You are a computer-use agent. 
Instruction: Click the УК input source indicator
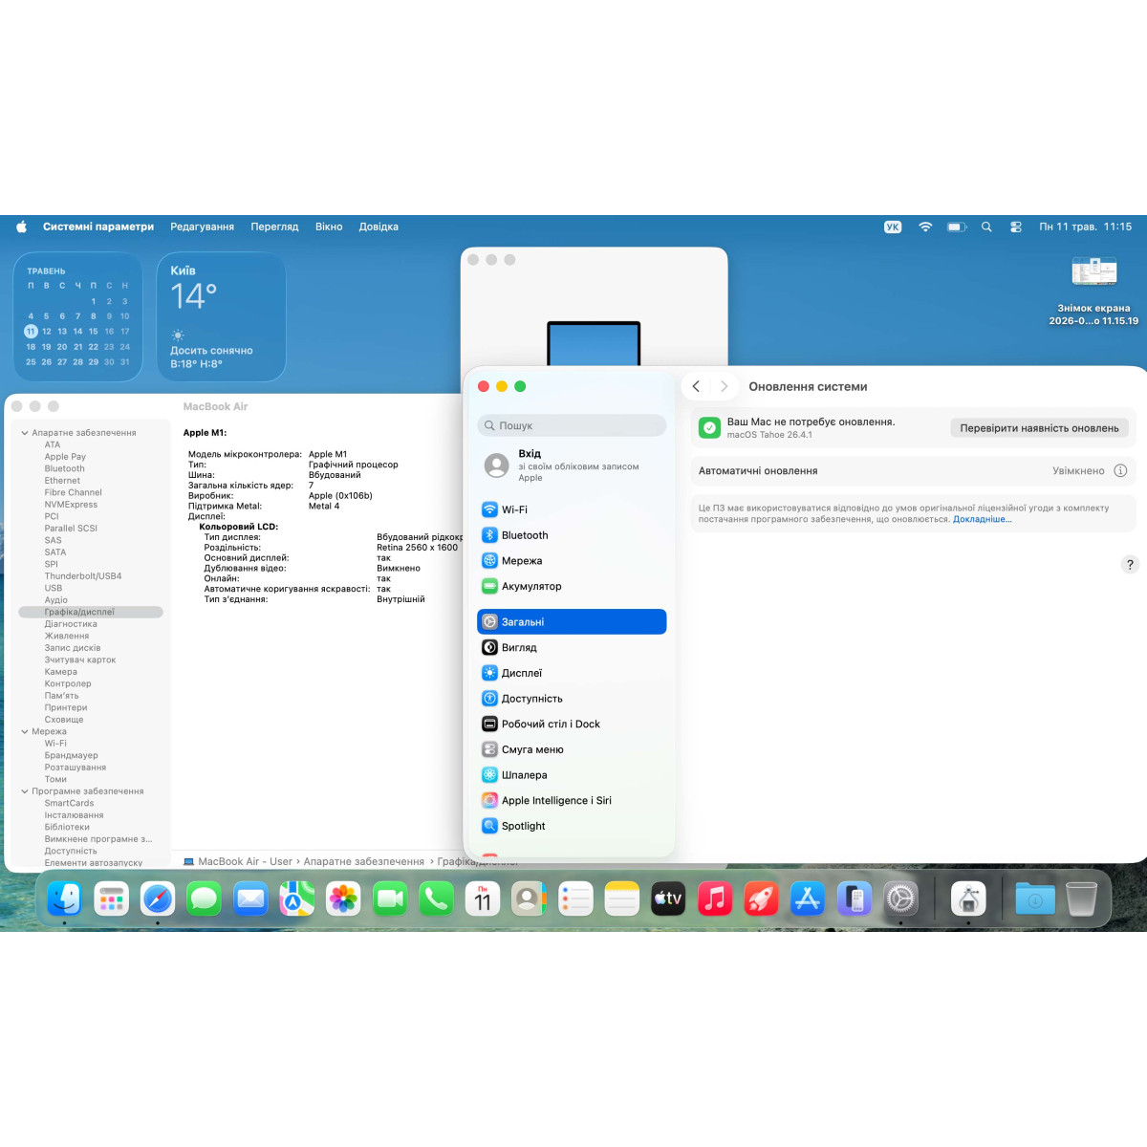893,227
